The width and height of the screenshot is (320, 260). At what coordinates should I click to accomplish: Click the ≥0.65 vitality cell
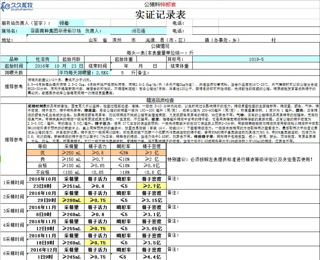coord(97,165)
